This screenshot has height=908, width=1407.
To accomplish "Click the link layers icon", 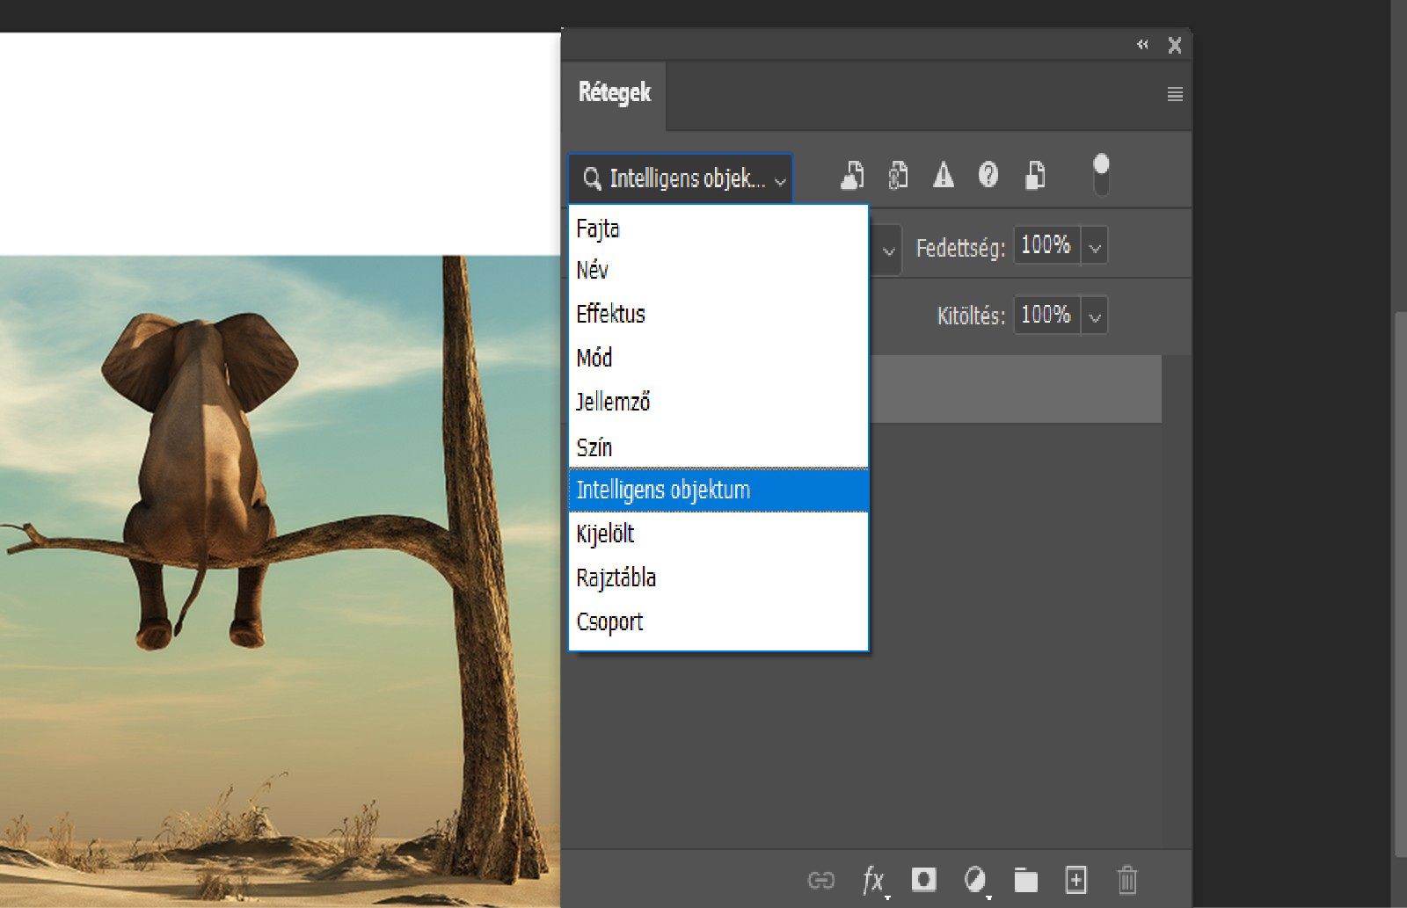I will point(820,880).
